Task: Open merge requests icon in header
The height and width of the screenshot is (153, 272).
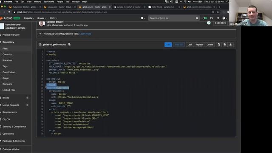Action: coord(212,18)
